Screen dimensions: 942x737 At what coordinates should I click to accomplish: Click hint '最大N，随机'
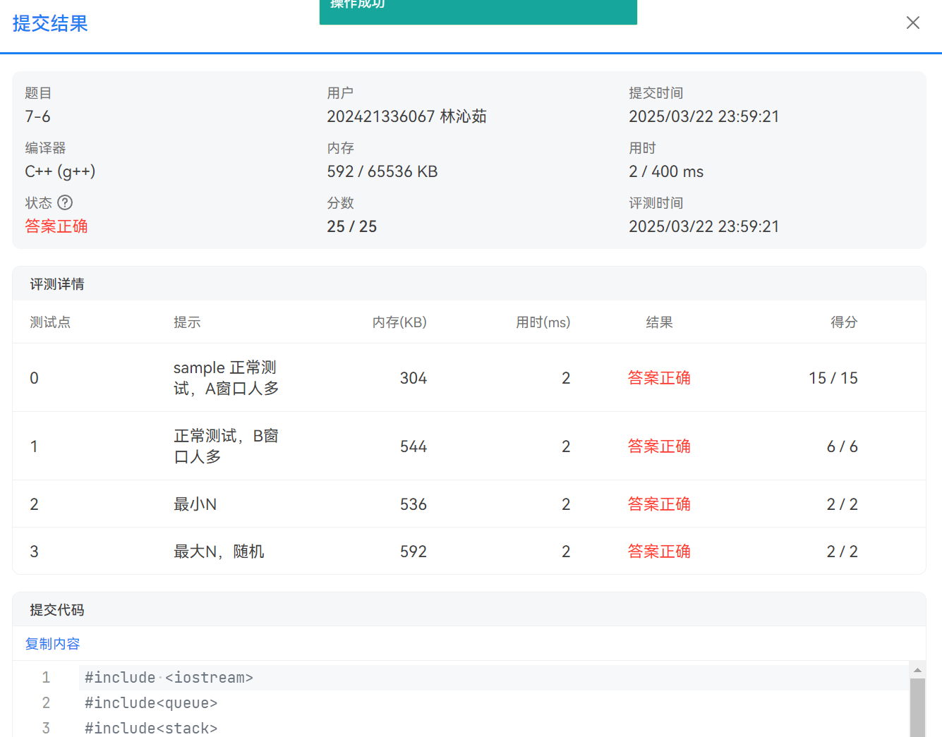point(219,552)
